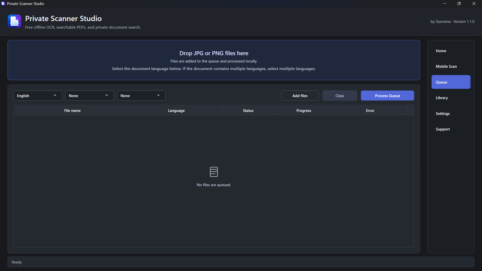
Task: Click the Private Scanner Studio logo icon
Action: (x=14, y=21)
